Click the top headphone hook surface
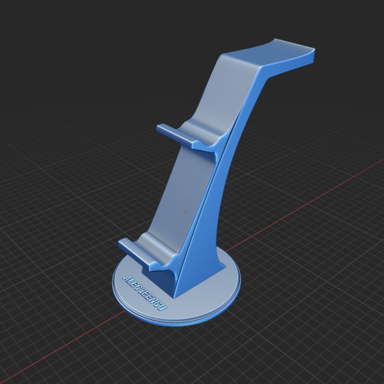Viewport: 384px width, 384px height. 282,56
